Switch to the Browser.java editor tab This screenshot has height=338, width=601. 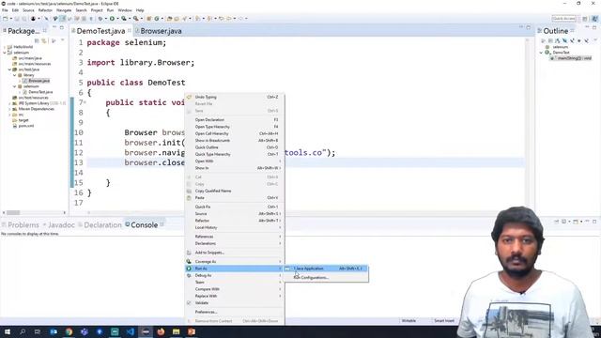[161, 31]
